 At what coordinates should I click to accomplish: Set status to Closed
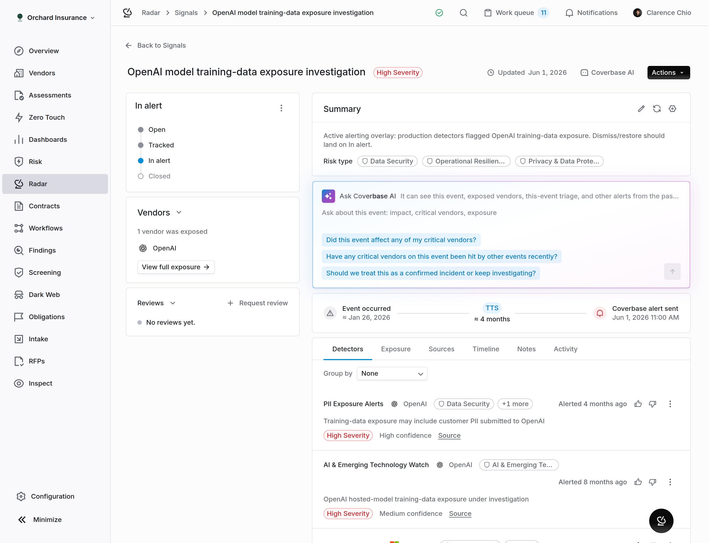pyautogui.click(x=154, y=176)
